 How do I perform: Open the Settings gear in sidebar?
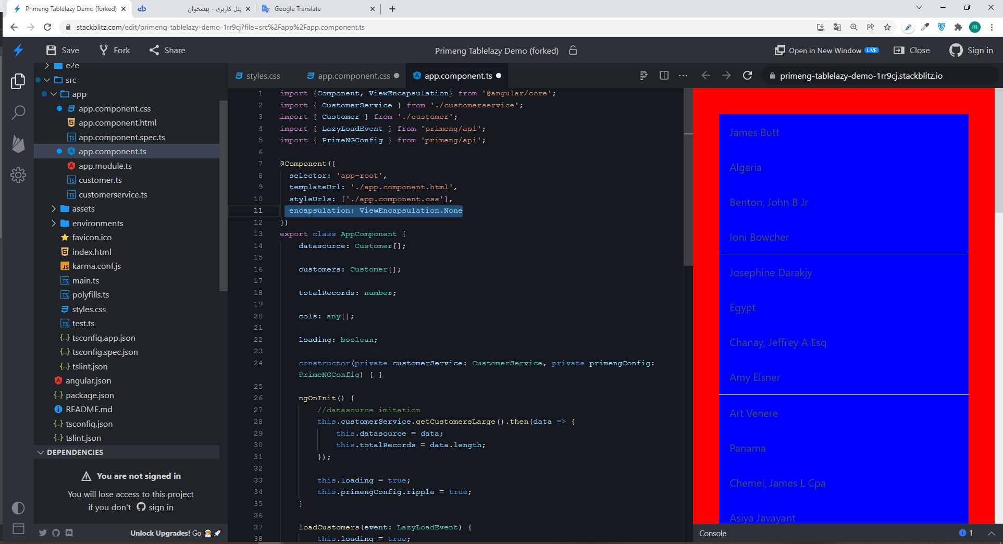pos(18,175)
